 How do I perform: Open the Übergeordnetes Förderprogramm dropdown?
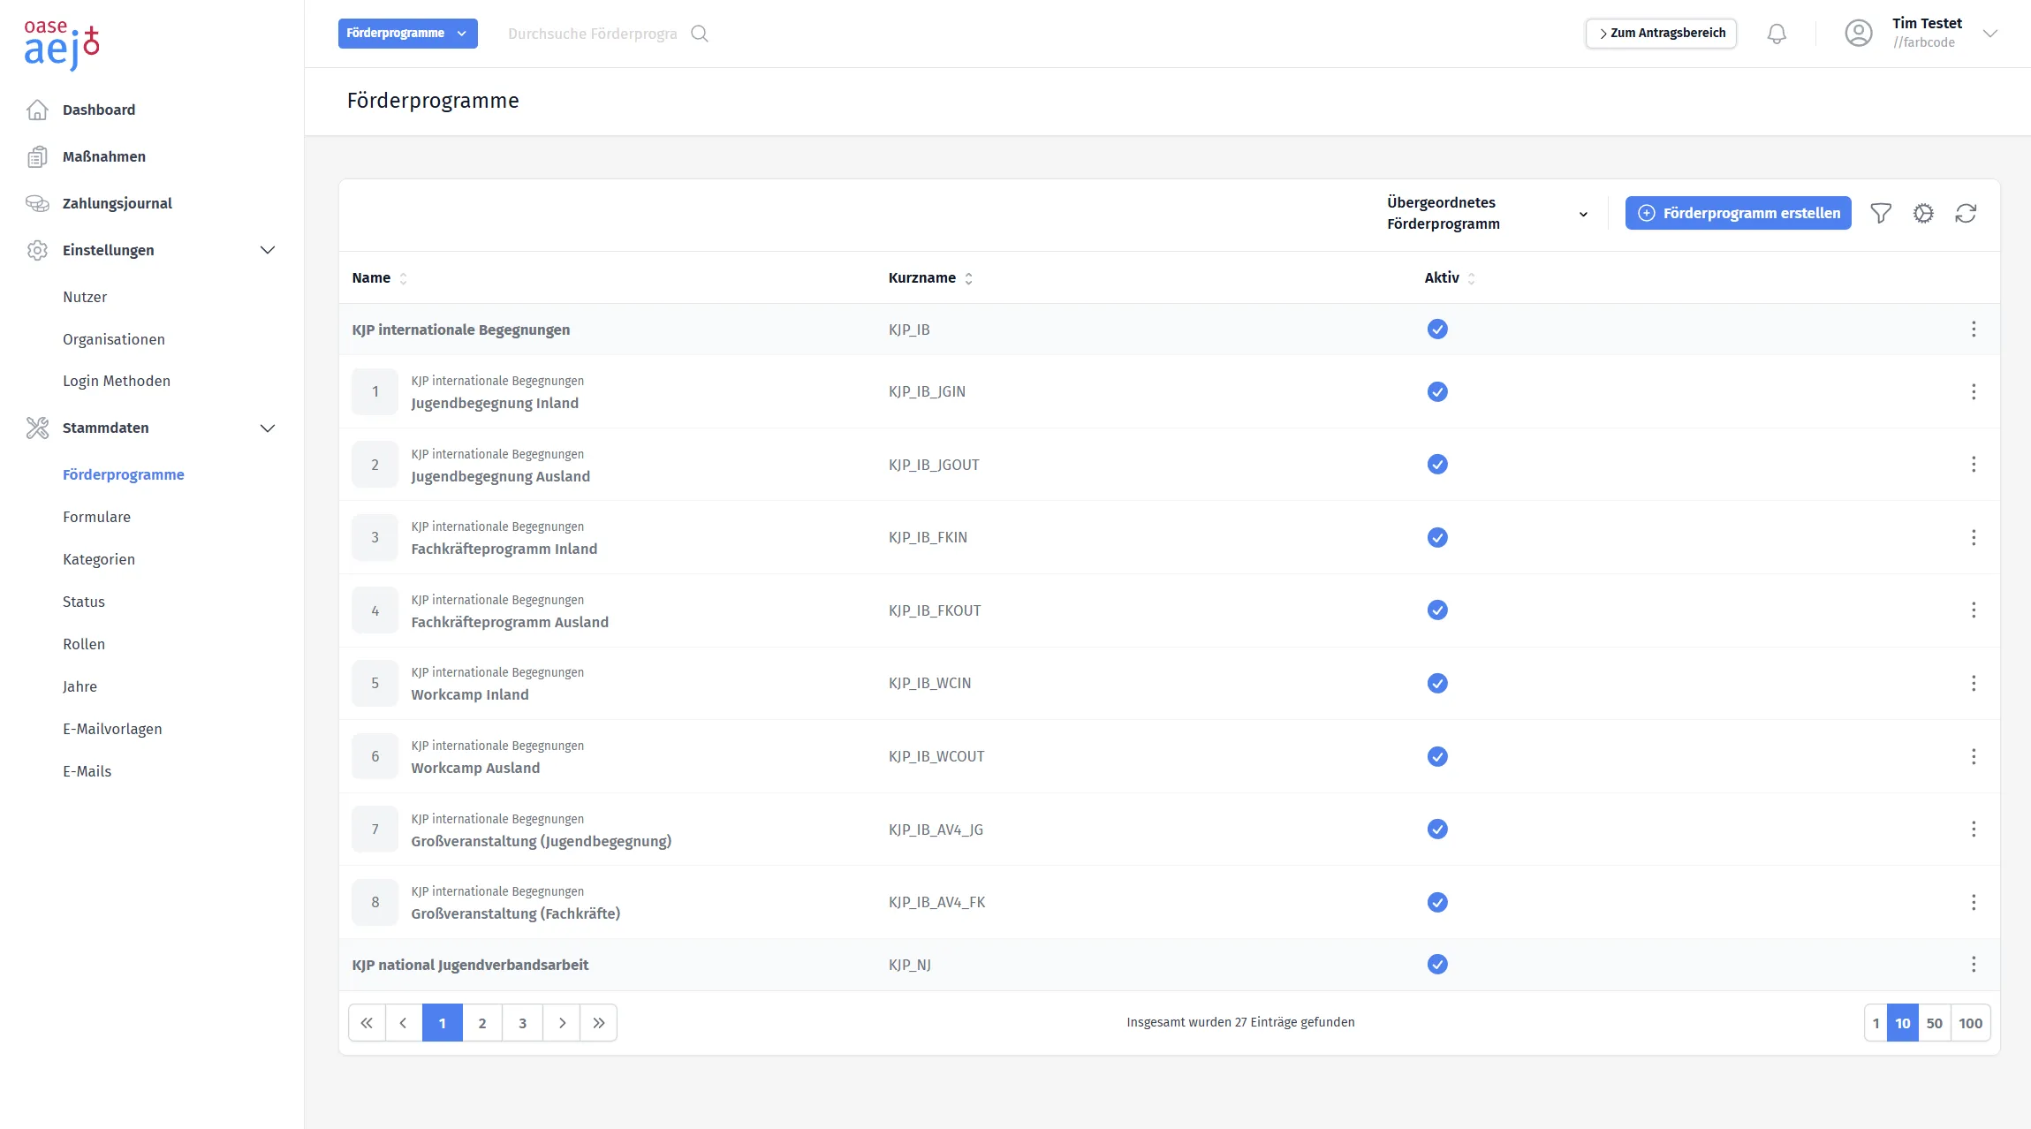tap(1488, 213)
